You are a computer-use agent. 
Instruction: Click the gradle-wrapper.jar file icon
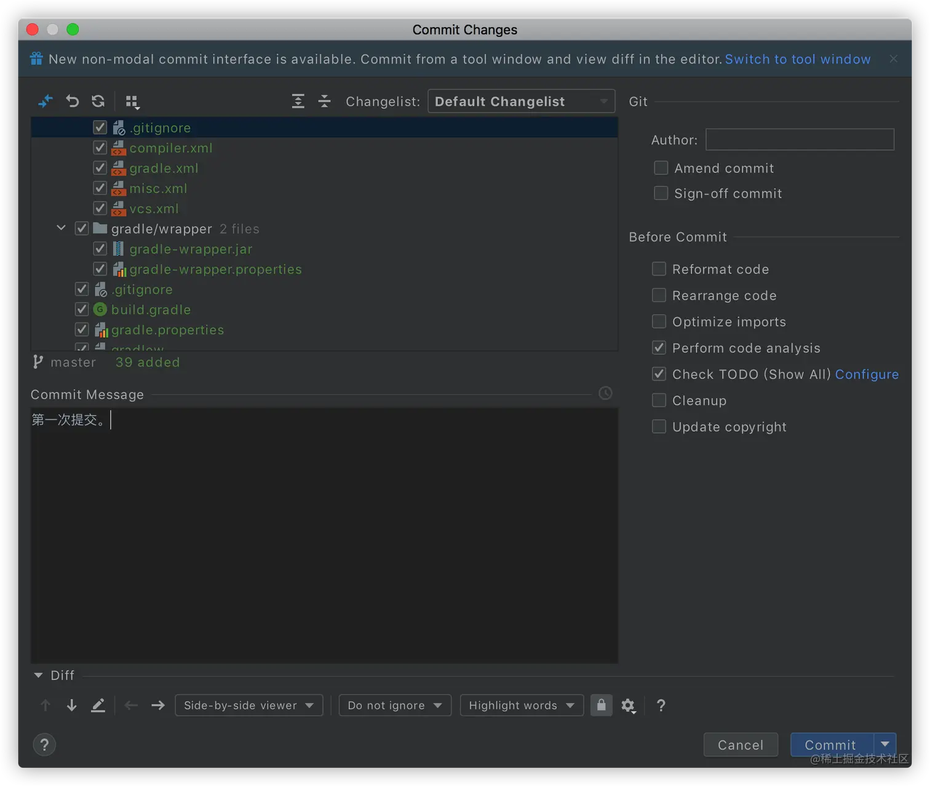(119, 249)
